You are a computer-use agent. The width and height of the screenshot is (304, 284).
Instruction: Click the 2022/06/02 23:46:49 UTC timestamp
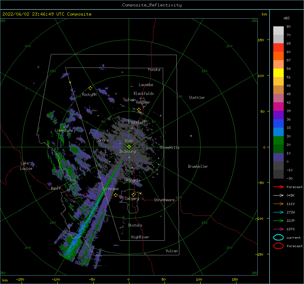coord(47,14)
